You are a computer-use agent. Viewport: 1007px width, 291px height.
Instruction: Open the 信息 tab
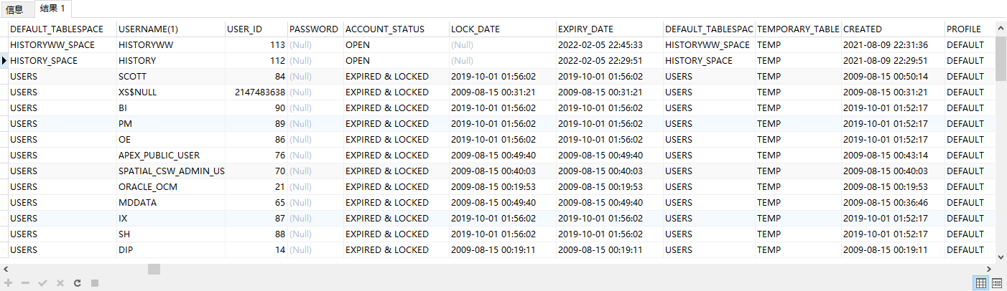pyautogui.click(x=14, y=9)
